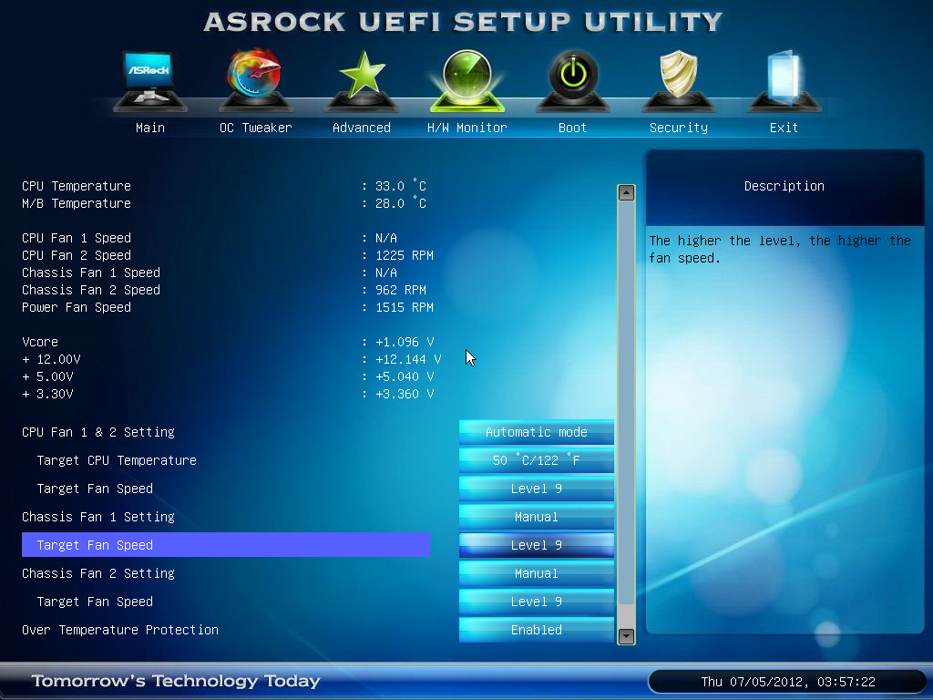Screen dimensions: 933x700
Task: Click the + 3.30V rail label
Action: 47,394
